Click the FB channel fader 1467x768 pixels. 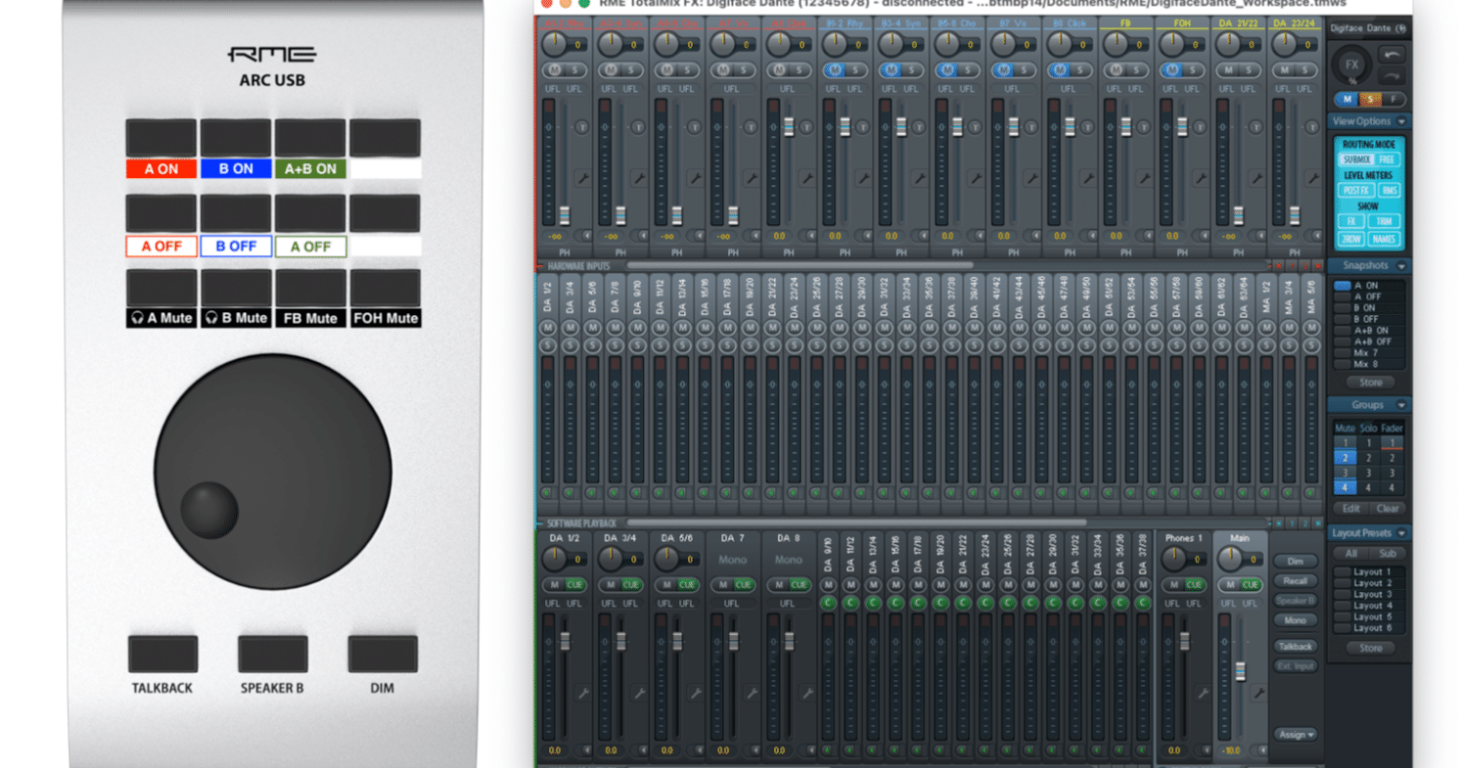(x=1124, y=127)
